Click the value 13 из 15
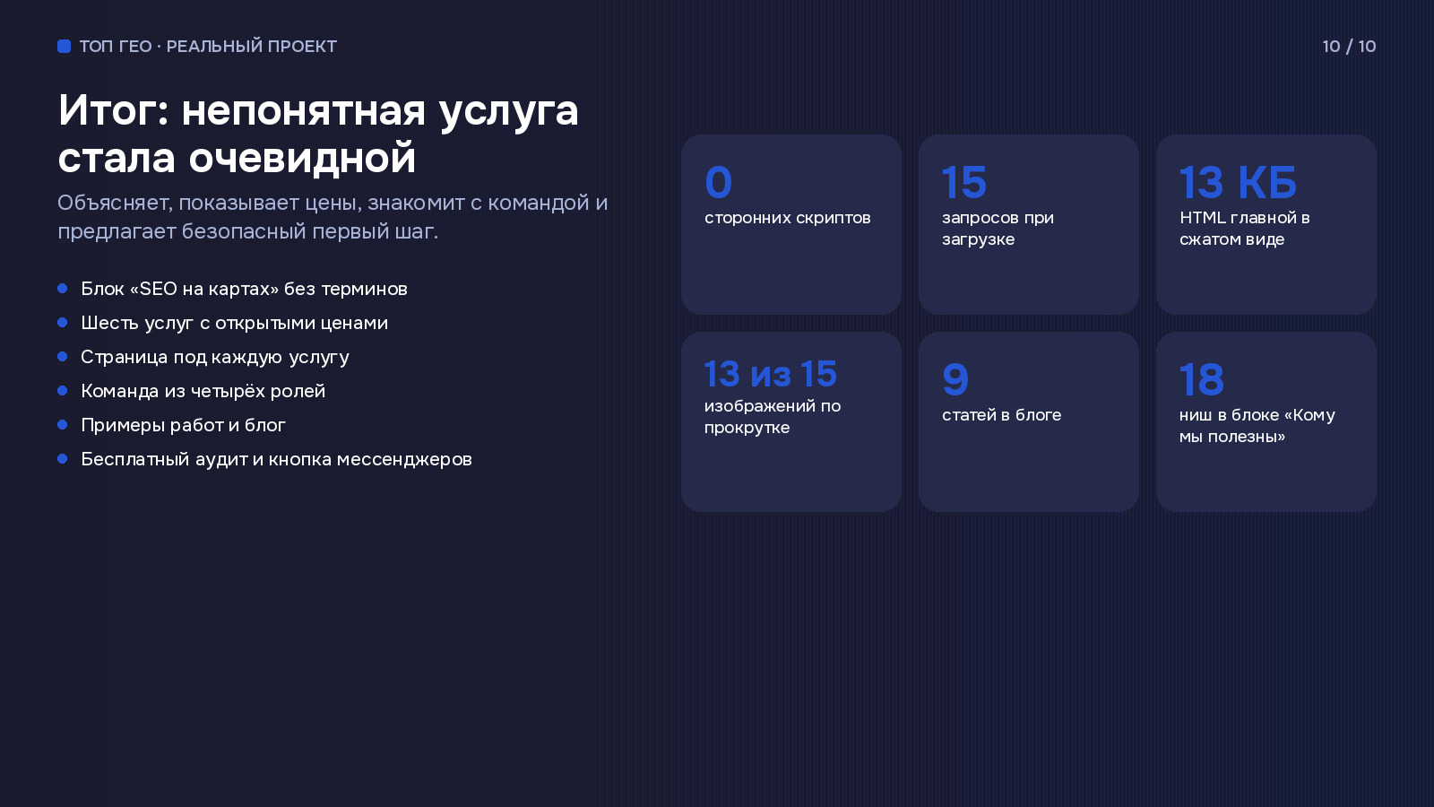The width and height of the screenshot is (1434, 807). (x=771, y=374)
